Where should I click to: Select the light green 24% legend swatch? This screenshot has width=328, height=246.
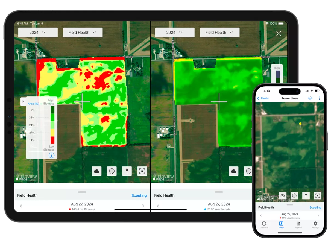(x=52, y=125)
